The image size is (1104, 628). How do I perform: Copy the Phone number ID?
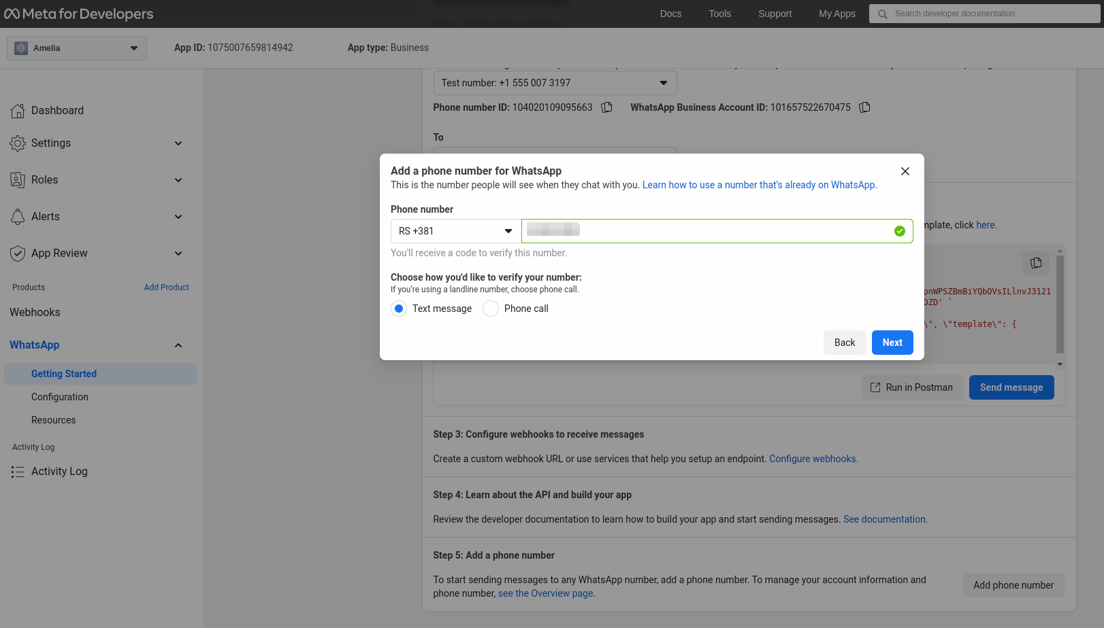tap(606, 107)
